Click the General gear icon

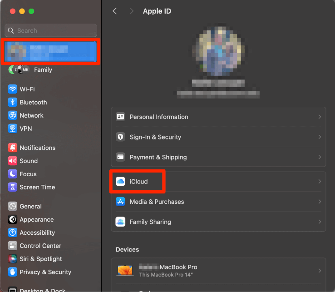click(x=13, y=206)
